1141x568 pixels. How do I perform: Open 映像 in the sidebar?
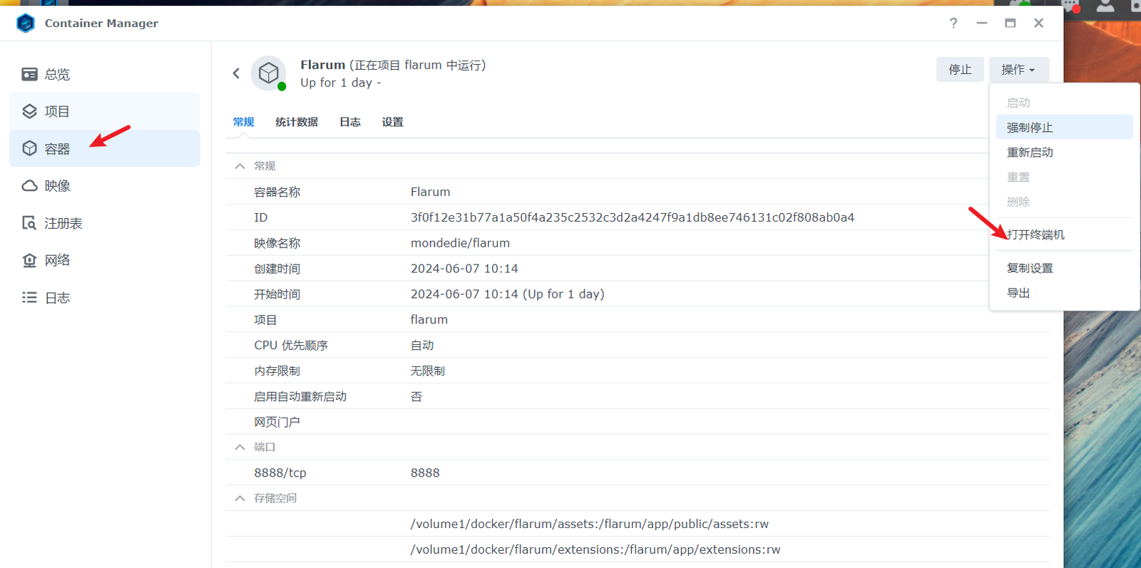[x=105, y=186]
